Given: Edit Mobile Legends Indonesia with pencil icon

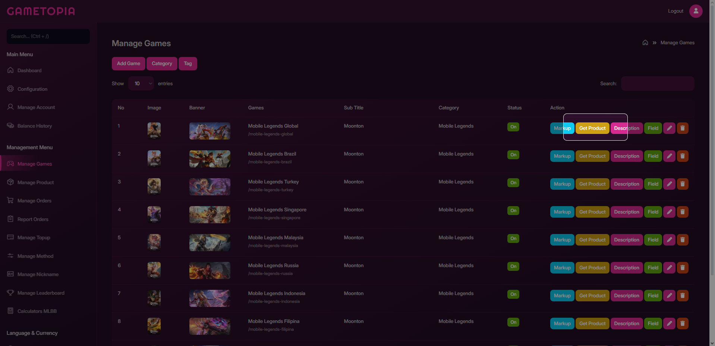Looking at the screenshot, I should [x=669, y=295].
